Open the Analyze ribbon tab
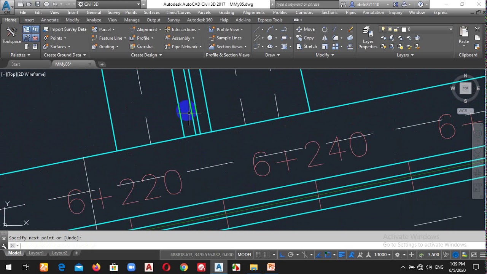 [x=94, y=20]
